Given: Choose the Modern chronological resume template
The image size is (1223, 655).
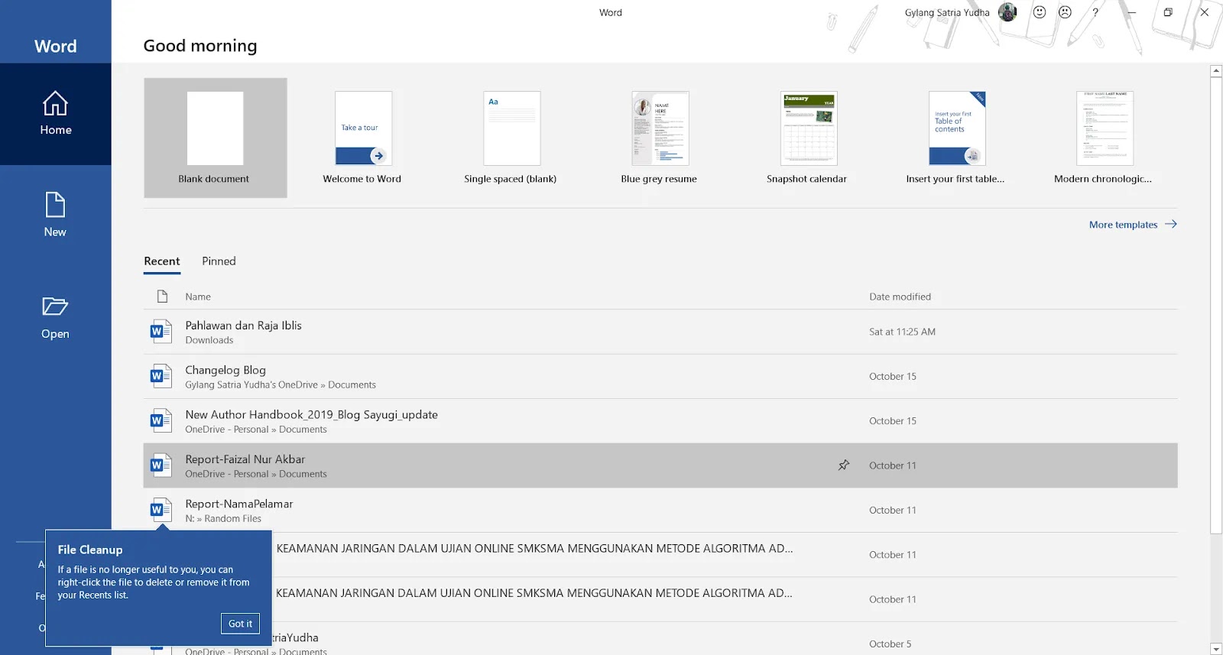Looking at the screenshot, I should coord(1103,138).
